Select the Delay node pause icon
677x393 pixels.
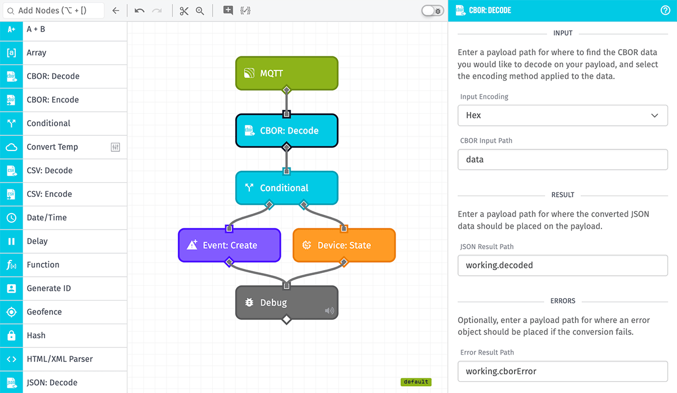pyautogui.click(x=12, y=241)
